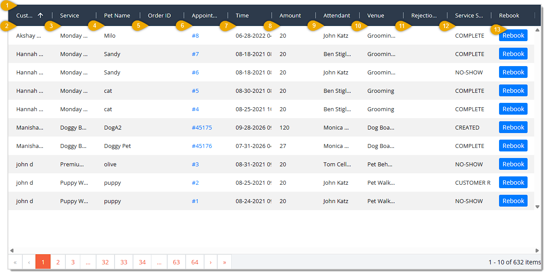
Task: Sort by the Amount column header
Action: pos(290,15)
